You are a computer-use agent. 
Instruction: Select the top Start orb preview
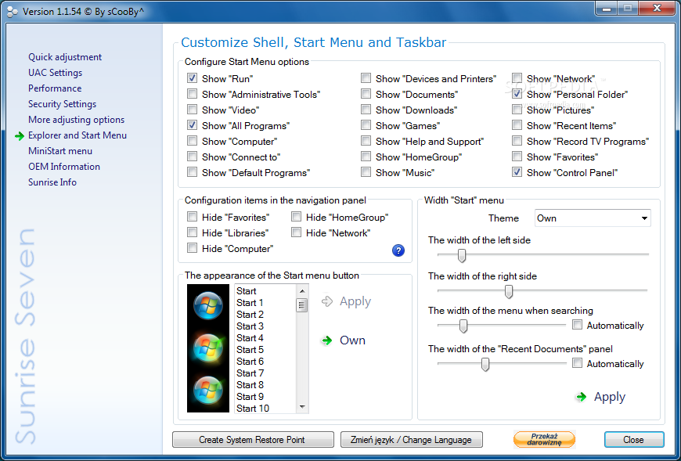click(x=208, y=305)
